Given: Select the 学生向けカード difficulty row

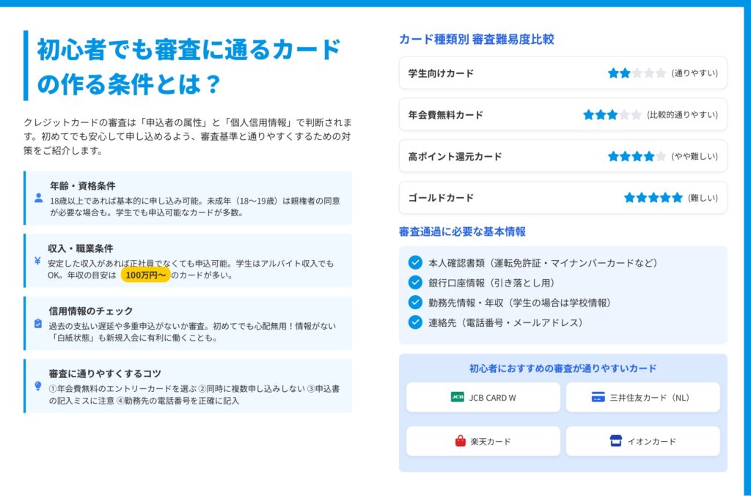Looking at the screenshot, I should [x=563, y=73].
